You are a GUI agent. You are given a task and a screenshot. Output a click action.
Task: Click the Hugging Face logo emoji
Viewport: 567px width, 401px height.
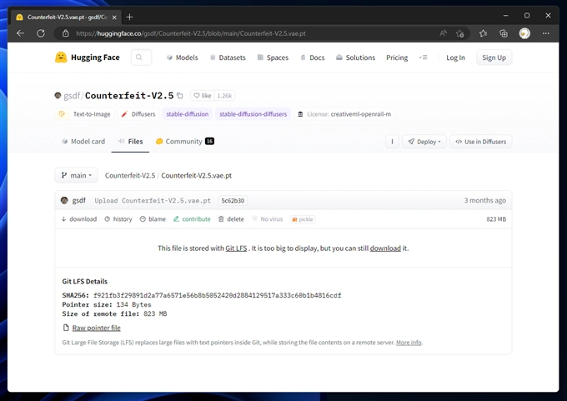pos(61,58)
